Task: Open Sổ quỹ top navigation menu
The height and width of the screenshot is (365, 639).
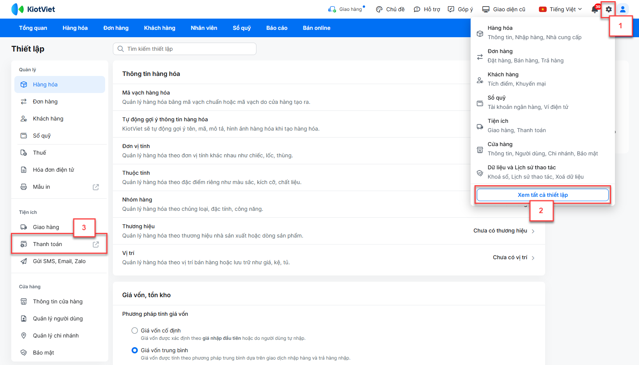Action: (242, 28)
